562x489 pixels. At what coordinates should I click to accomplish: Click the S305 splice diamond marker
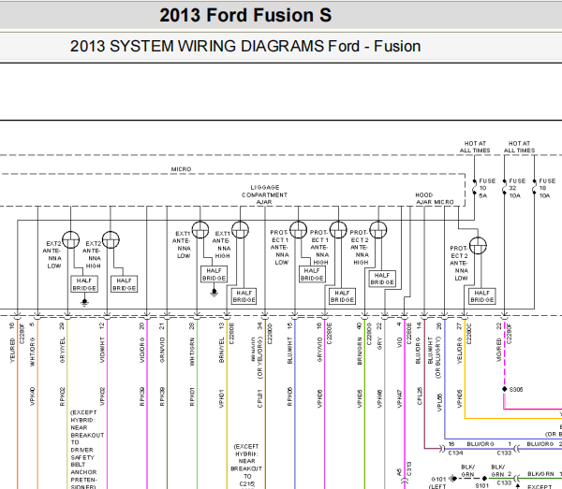[x=504, y=389]
